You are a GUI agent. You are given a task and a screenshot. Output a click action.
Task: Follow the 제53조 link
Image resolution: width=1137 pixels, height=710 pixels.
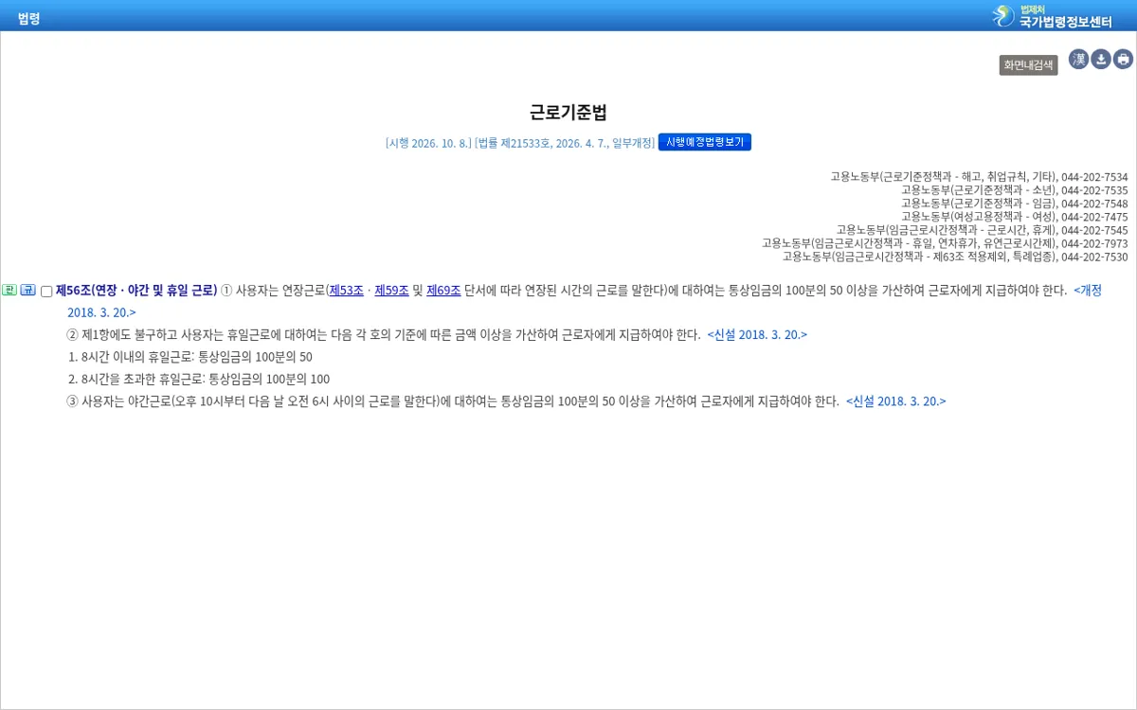click(x=347, y=291)
